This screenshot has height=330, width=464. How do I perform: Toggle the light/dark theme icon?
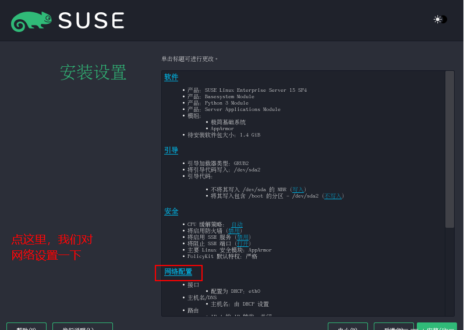tap(440, 20)
